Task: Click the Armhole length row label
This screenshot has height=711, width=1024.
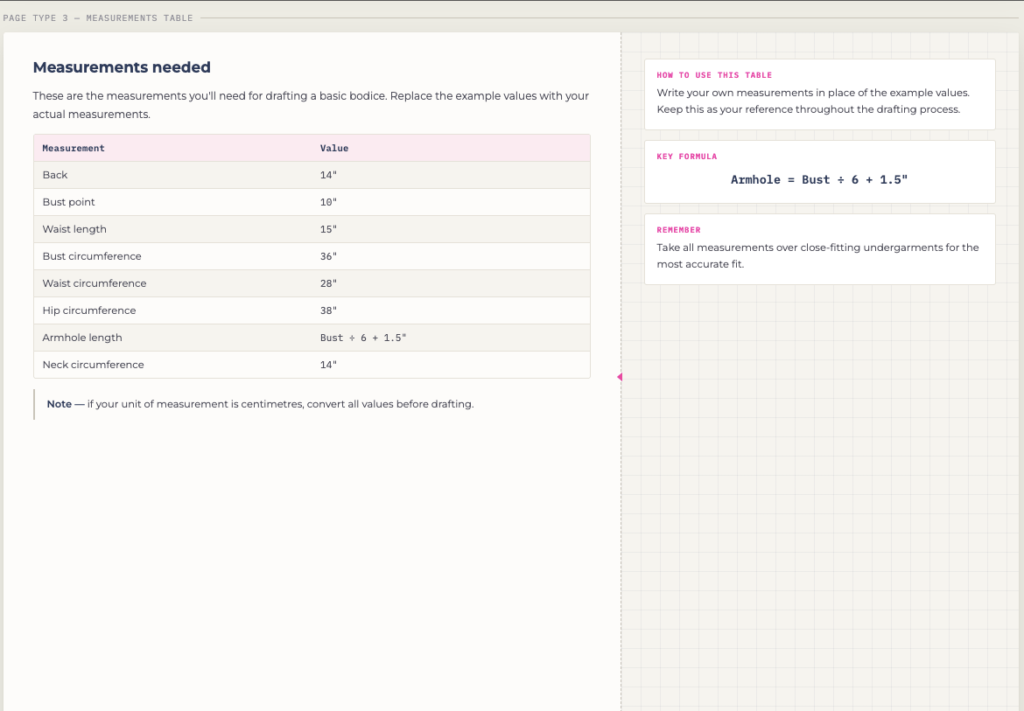Action: (x=82, y=338)
